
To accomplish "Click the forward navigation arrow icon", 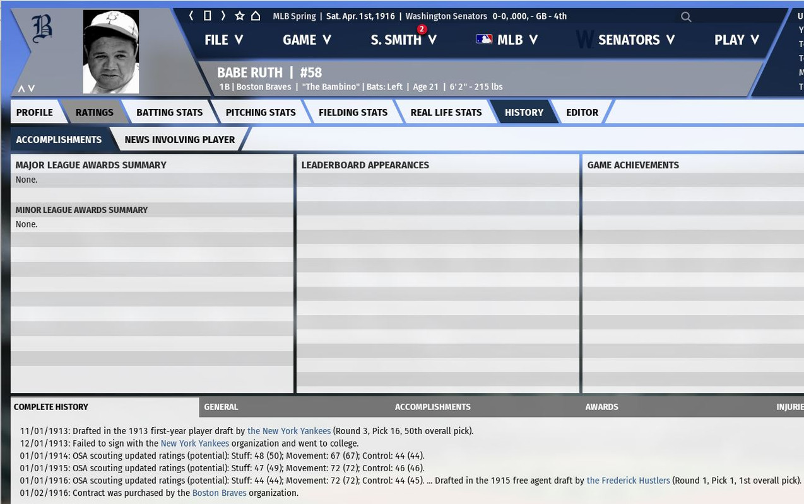I will click(x=223, y=16).
